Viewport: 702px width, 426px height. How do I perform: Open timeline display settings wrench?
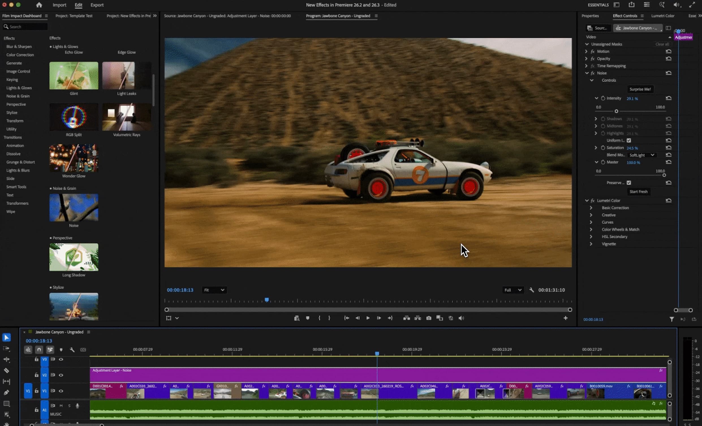(72, 350)
